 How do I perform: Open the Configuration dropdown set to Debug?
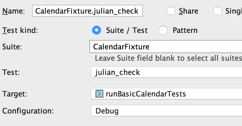click(x=166, y=111)
